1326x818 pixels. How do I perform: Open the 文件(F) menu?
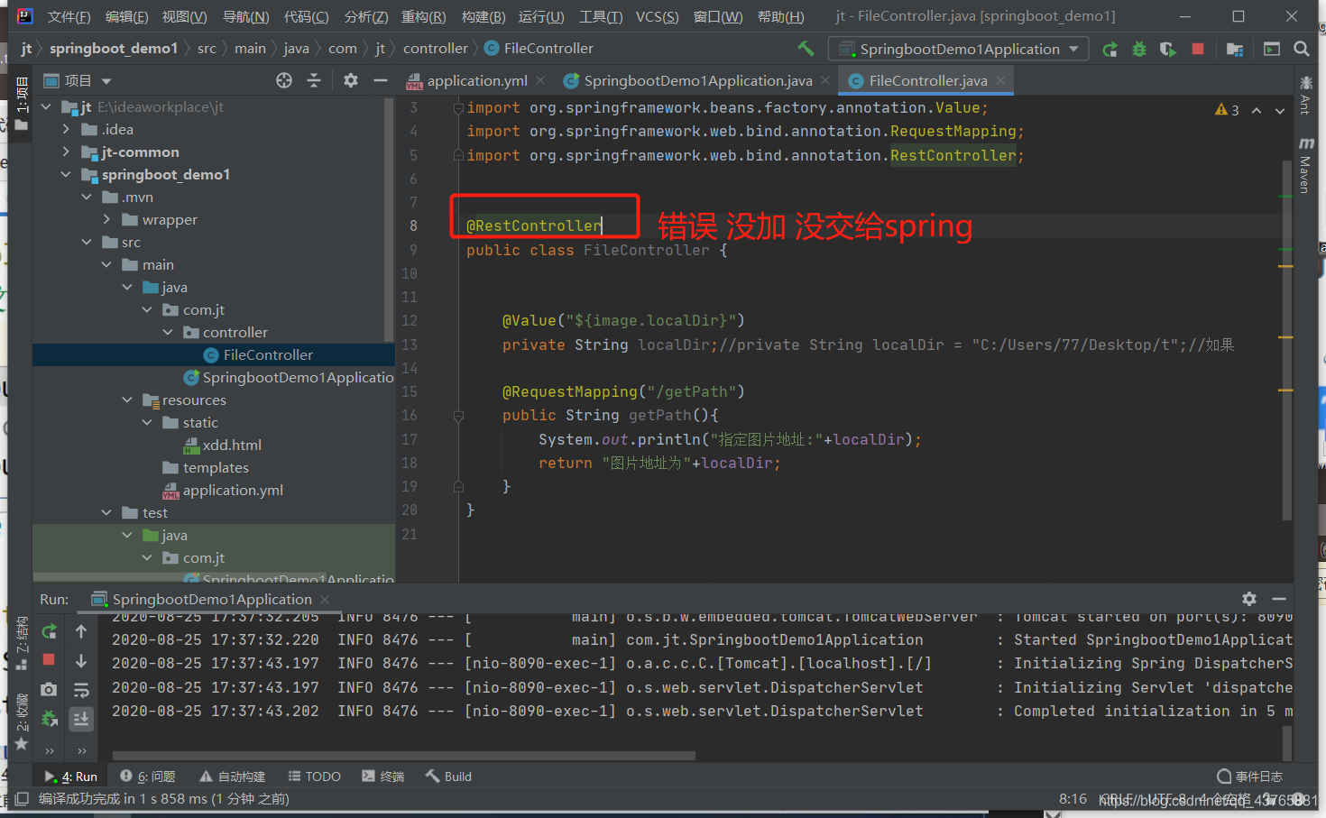tap(69, 17)
